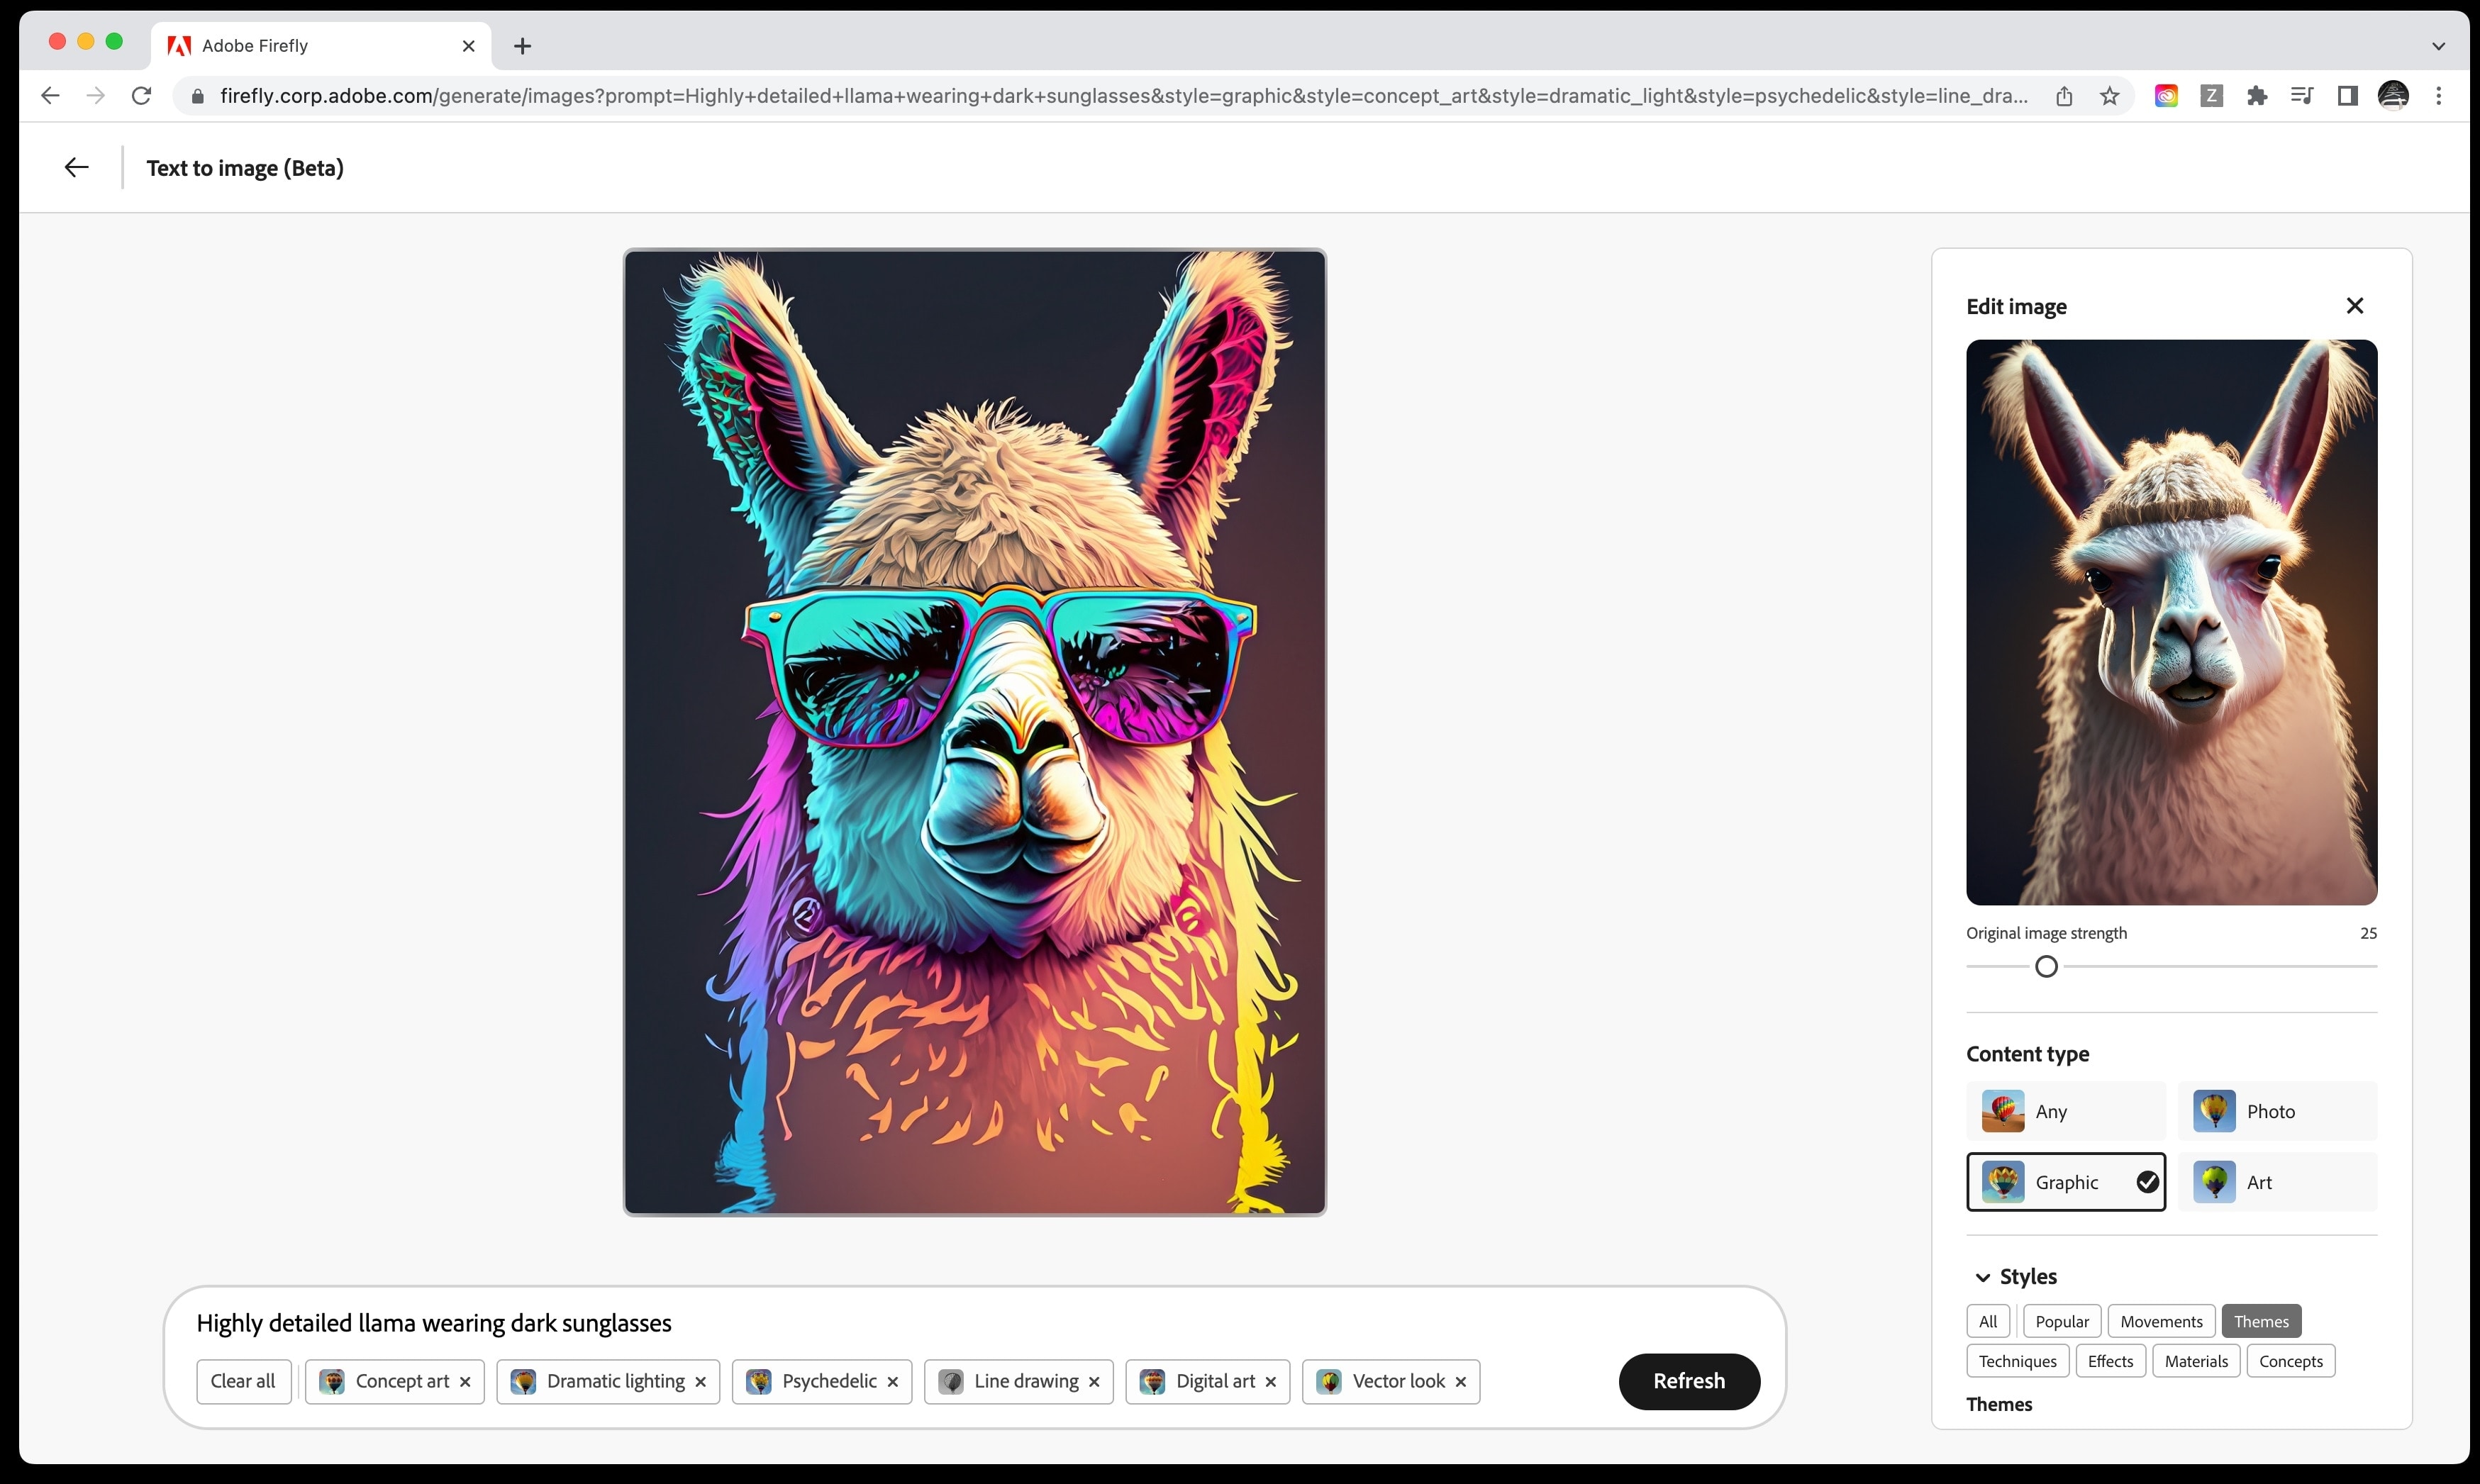Choose the Any content type
This screenshot has width=2480, height=1484.
(2065, 1111)
